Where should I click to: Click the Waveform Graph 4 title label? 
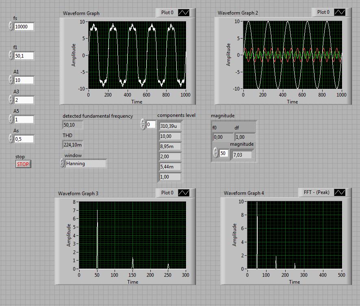pyautogui.click(x=244, y=193)
